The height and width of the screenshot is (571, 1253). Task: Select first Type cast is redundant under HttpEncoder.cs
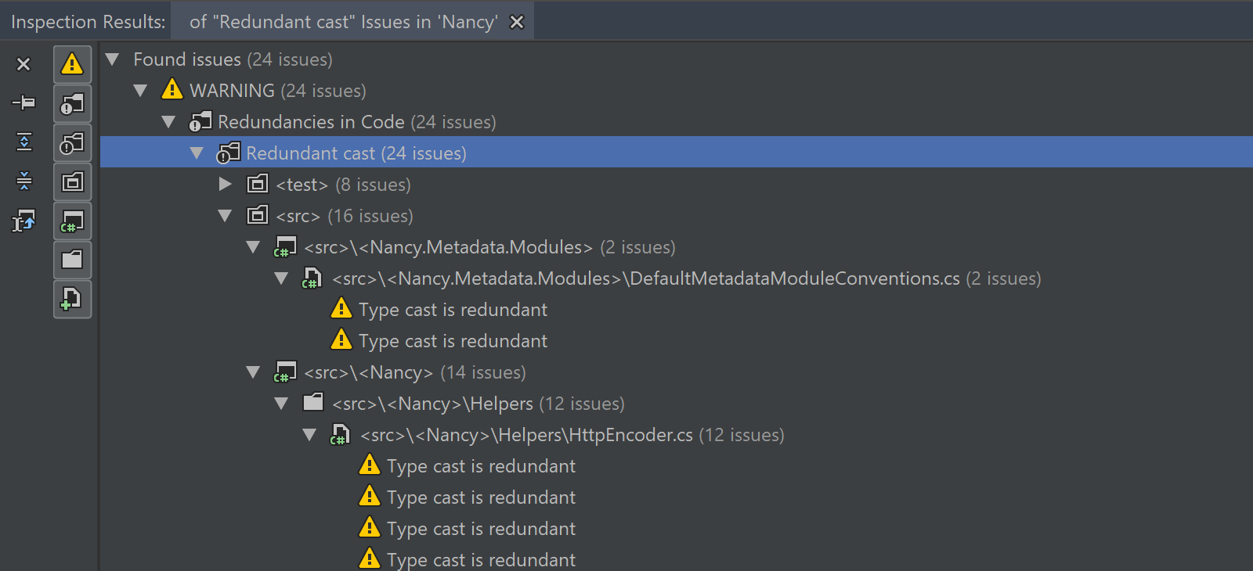pyautogui.click(x=677, y=466)
